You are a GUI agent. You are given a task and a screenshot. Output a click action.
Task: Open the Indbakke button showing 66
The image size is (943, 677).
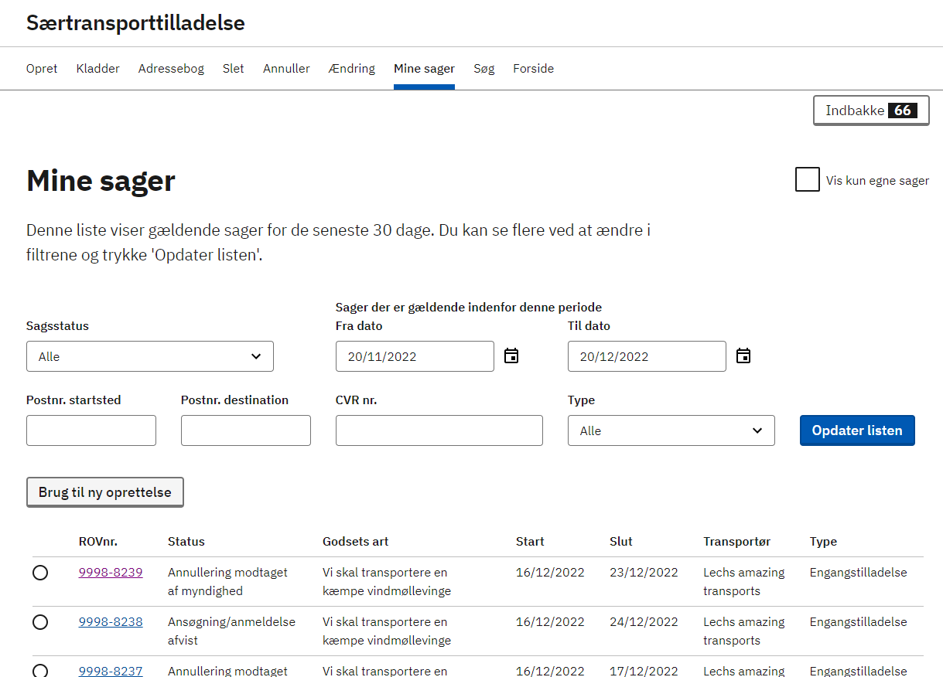point(871,111)
